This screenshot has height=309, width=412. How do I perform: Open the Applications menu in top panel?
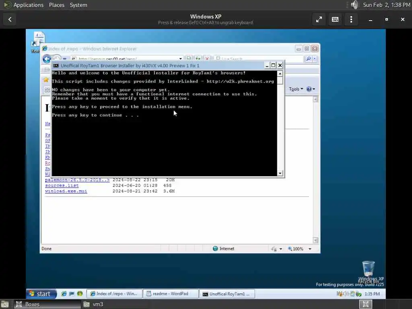(x=29, y=5)
